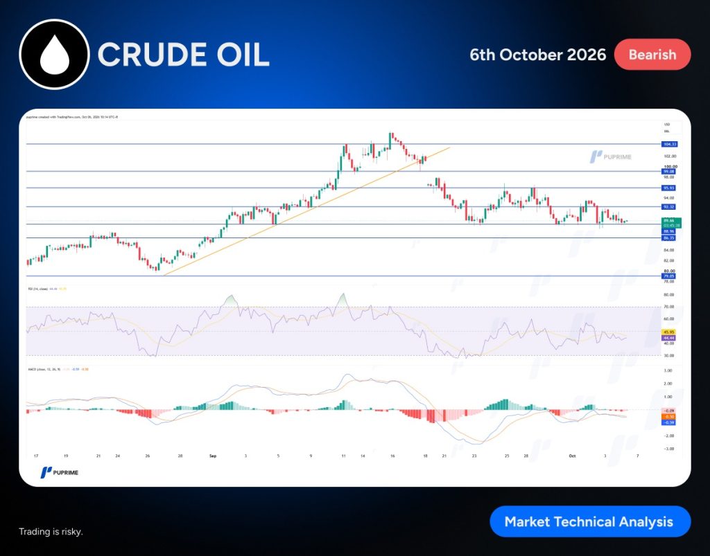Click the orange ascending trendline
The width and height of the screenshot is (710, 556).
point(306,211)
